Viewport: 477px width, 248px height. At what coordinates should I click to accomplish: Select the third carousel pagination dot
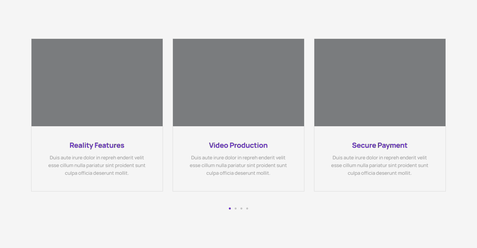point(241,208)
